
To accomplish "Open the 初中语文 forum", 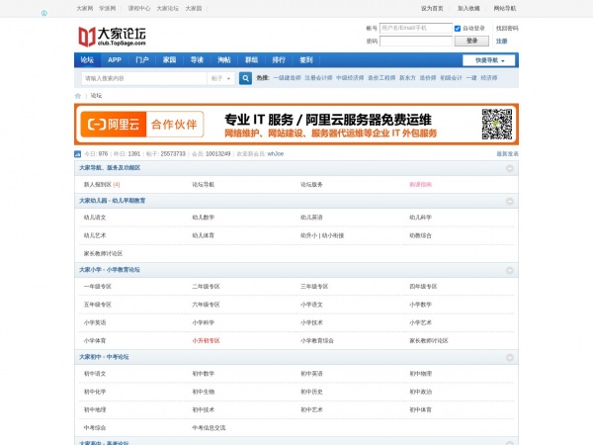I will (x=95, y=374).
